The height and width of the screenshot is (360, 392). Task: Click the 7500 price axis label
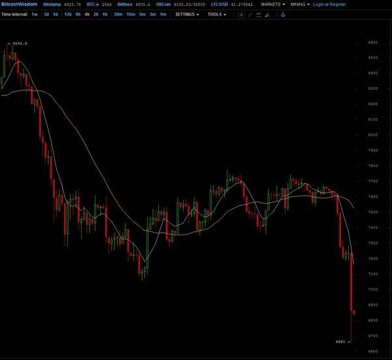(x=373, y=213)
